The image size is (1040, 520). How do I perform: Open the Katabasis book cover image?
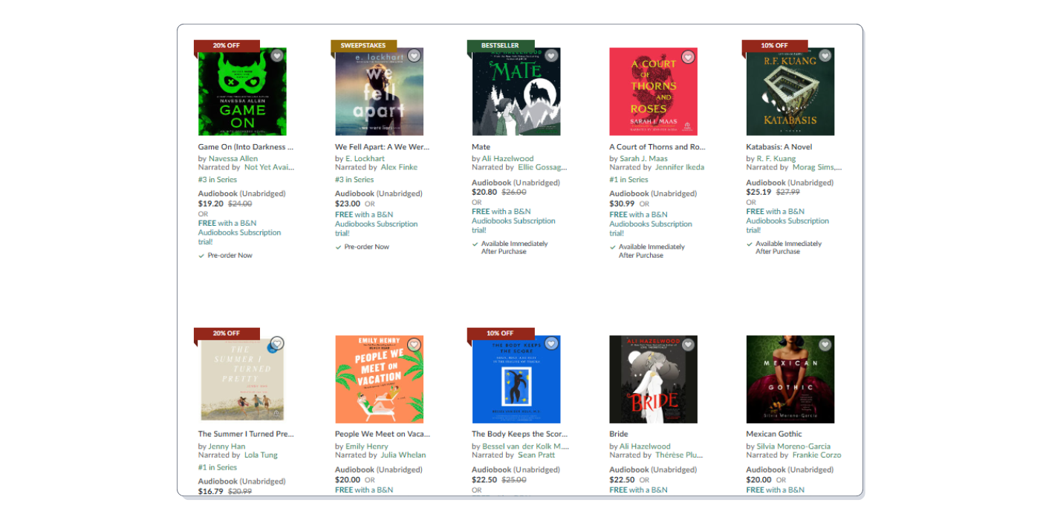[x=790, y=93]
